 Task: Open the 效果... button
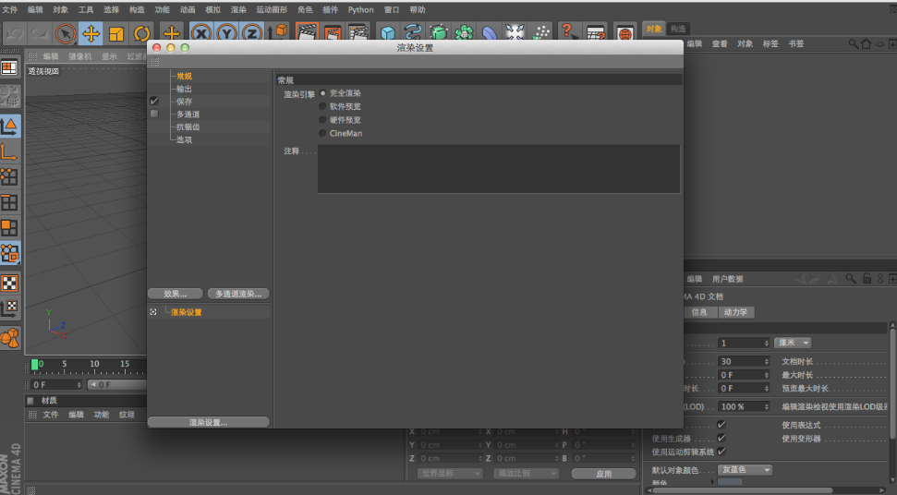tap(175, 294)
